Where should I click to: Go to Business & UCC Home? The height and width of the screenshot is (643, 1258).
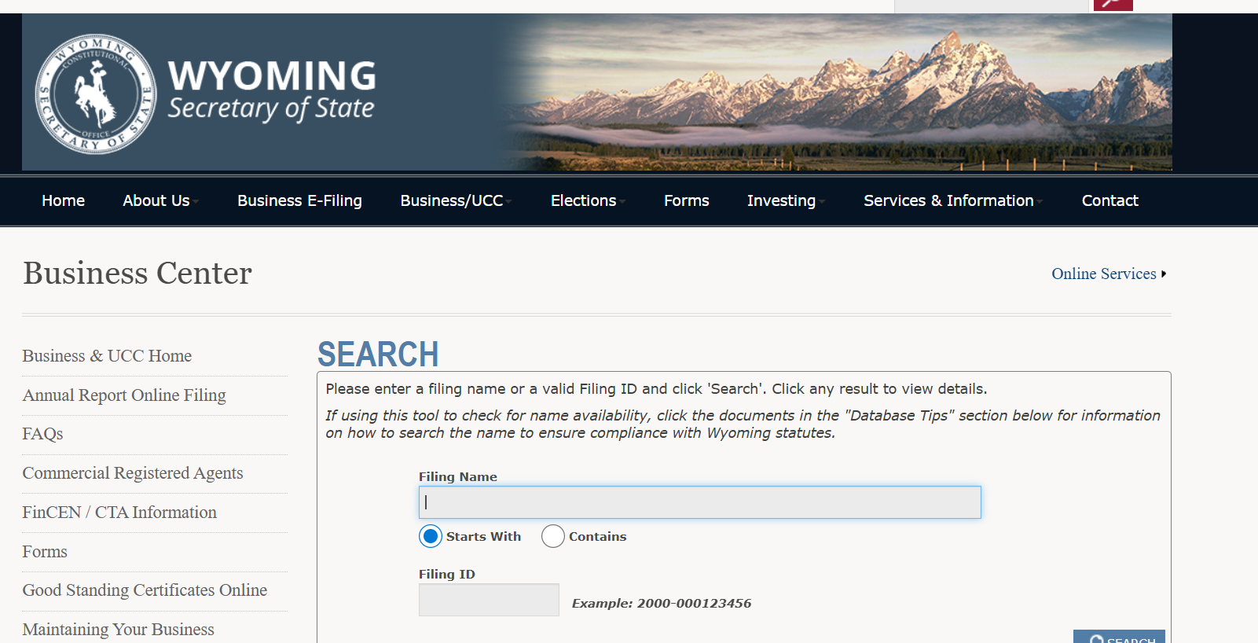point(107,356)
